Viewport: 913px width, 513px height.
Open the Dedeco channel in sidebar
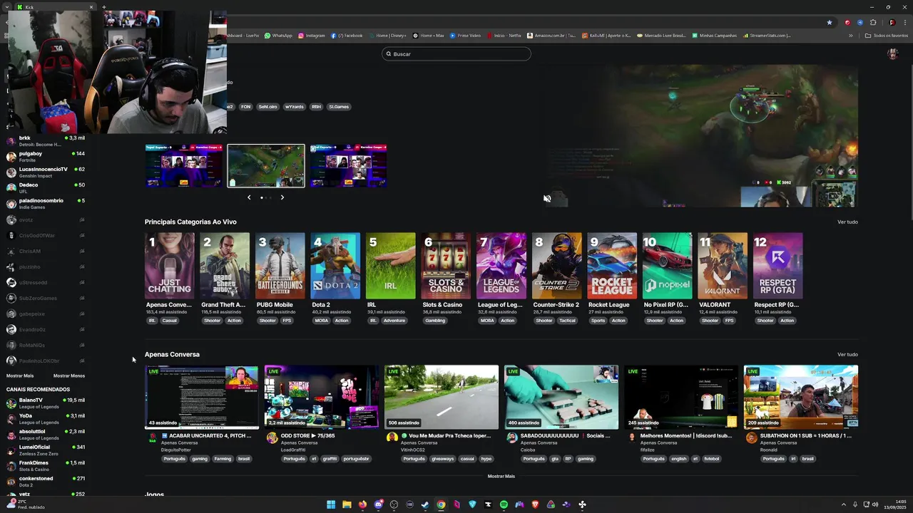pyautogui.click(x=46, y=188)
